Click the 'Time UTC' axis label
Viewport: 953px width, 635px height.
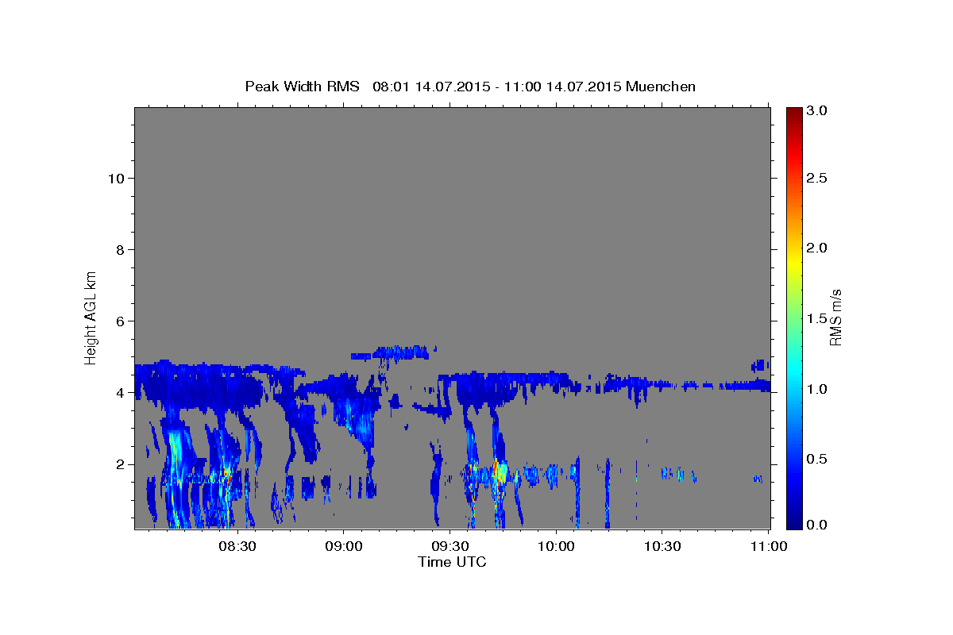pos(452,562)
